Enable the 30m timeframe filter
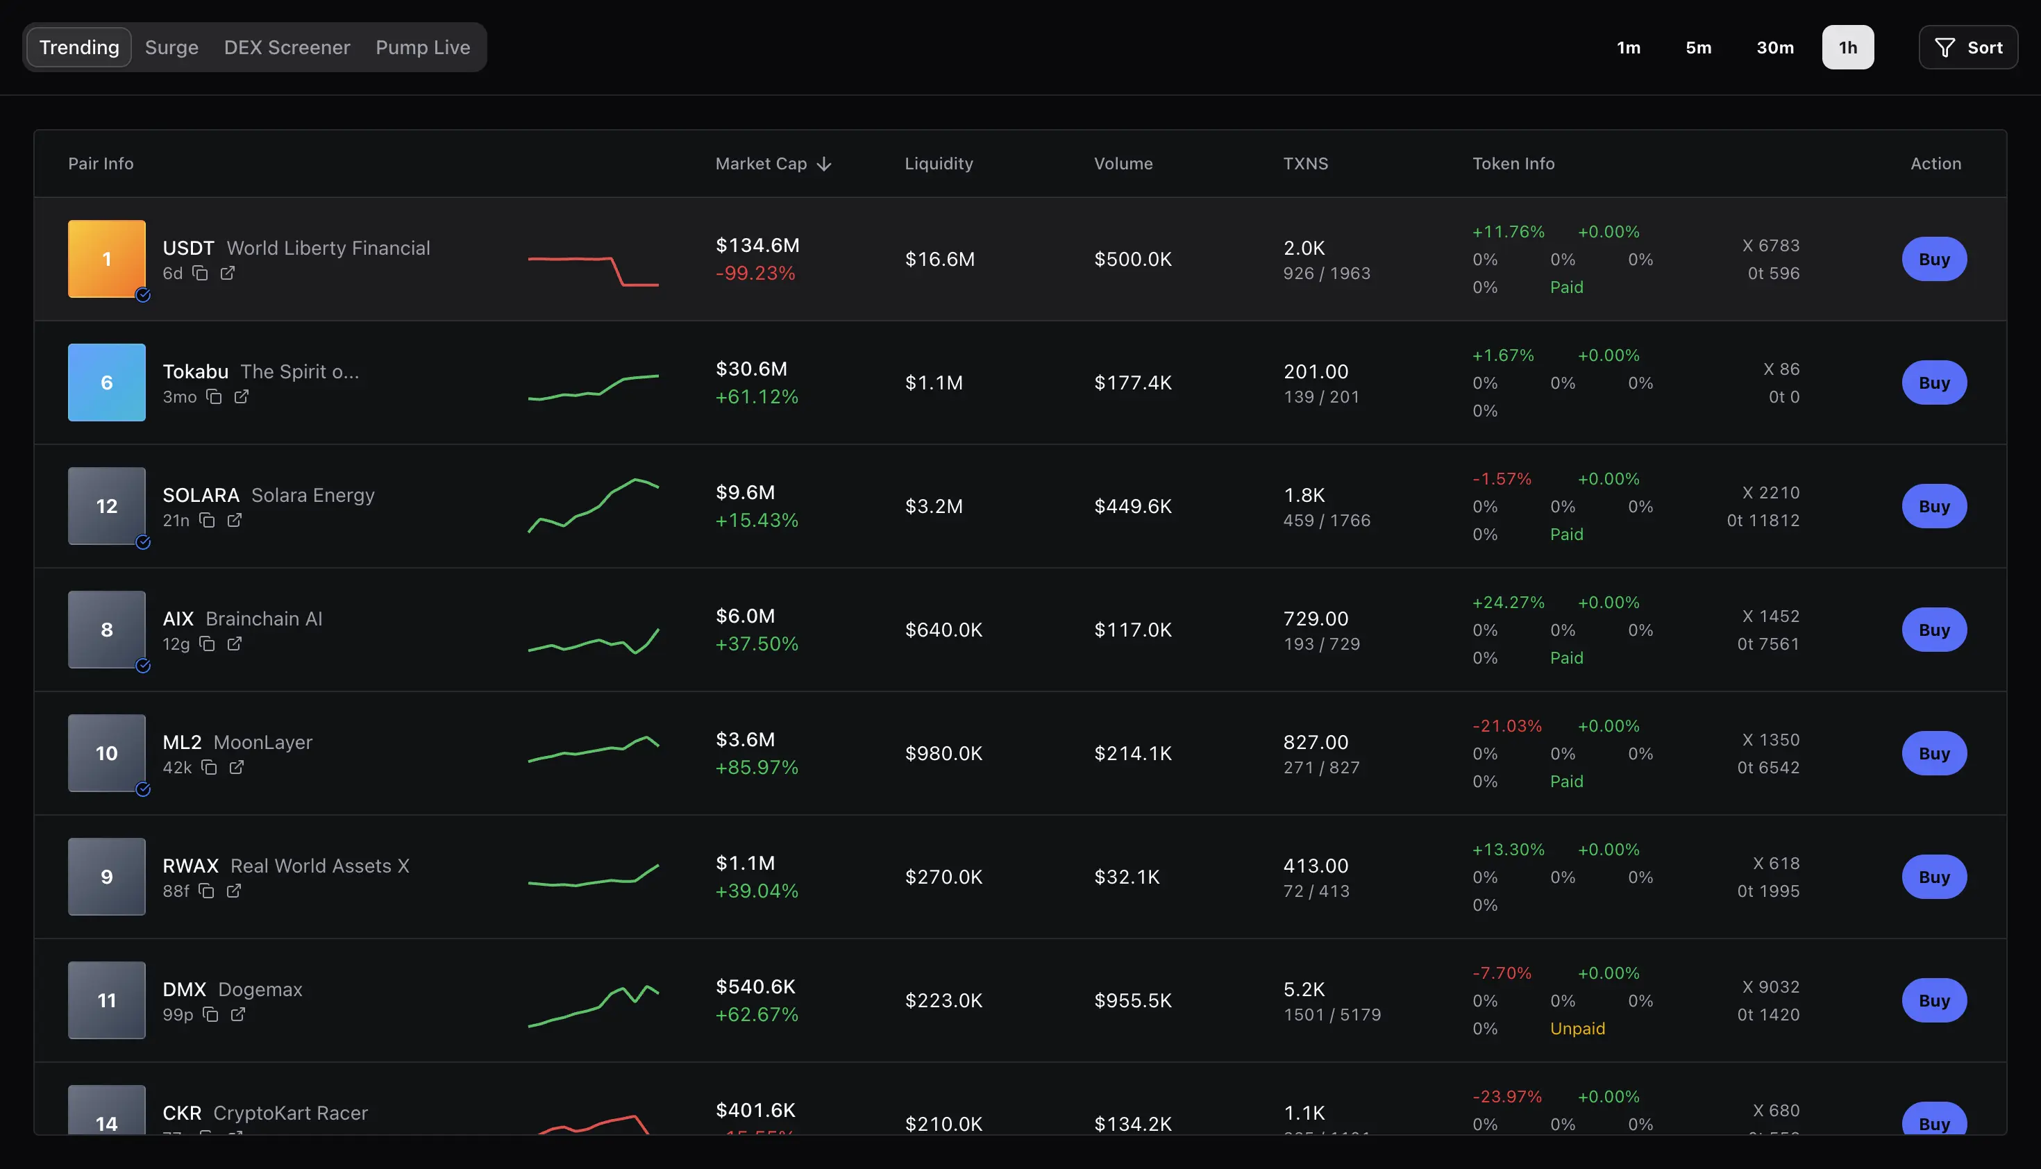 click(1774, 47)
